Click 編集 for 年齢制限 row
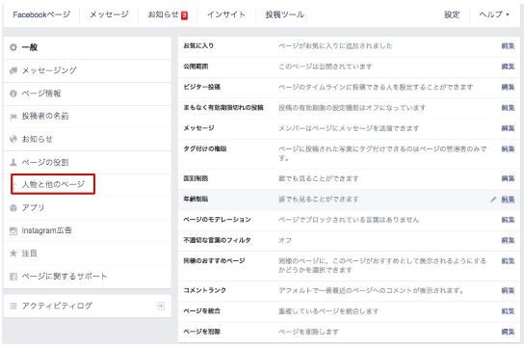Viewport: 524px width, 348px height. tap(508, 200)
